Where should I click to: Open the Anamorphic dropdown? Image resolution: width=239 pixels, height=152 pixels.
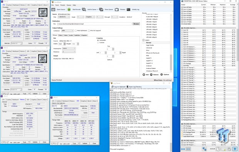pos(69,48)
